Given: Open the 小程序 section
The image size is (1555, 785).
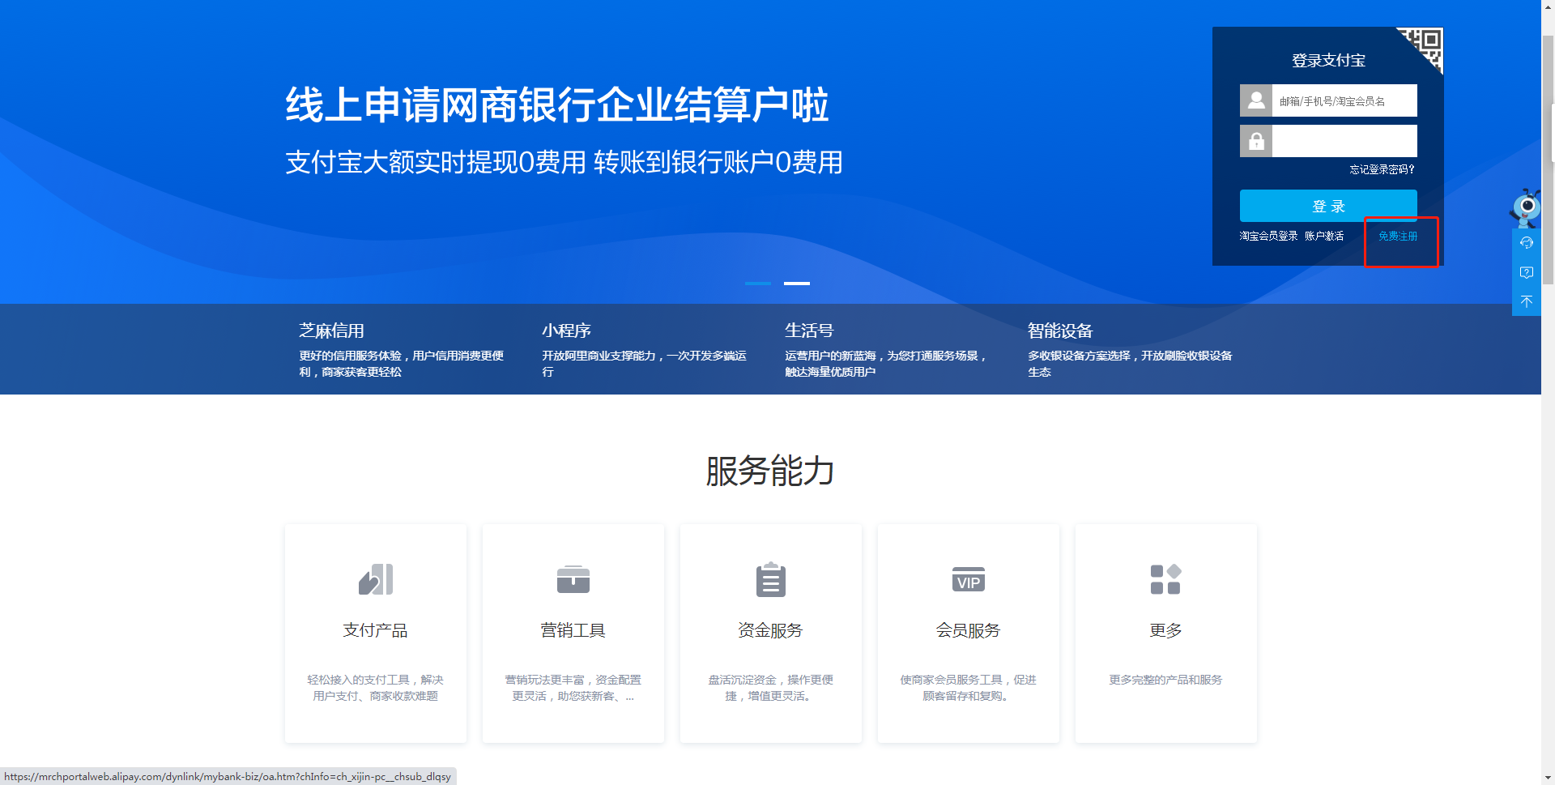Looking at the screenshot, I should point(566,331).
